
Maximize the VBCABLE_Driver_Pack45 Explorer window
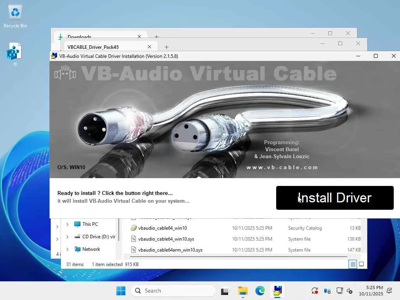pos(340,43)
